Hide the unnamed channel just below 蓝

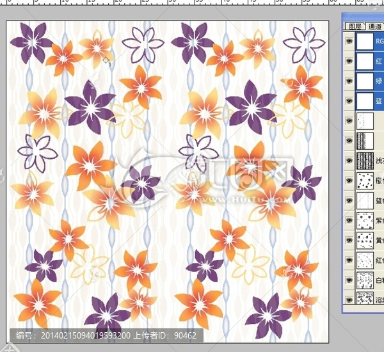point(349,121)
